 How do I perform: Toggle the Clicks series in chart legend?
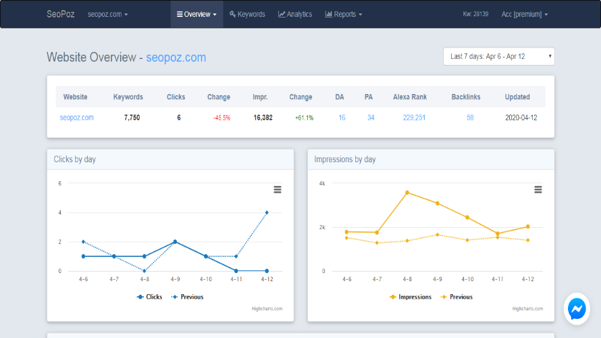pos(149,297)
